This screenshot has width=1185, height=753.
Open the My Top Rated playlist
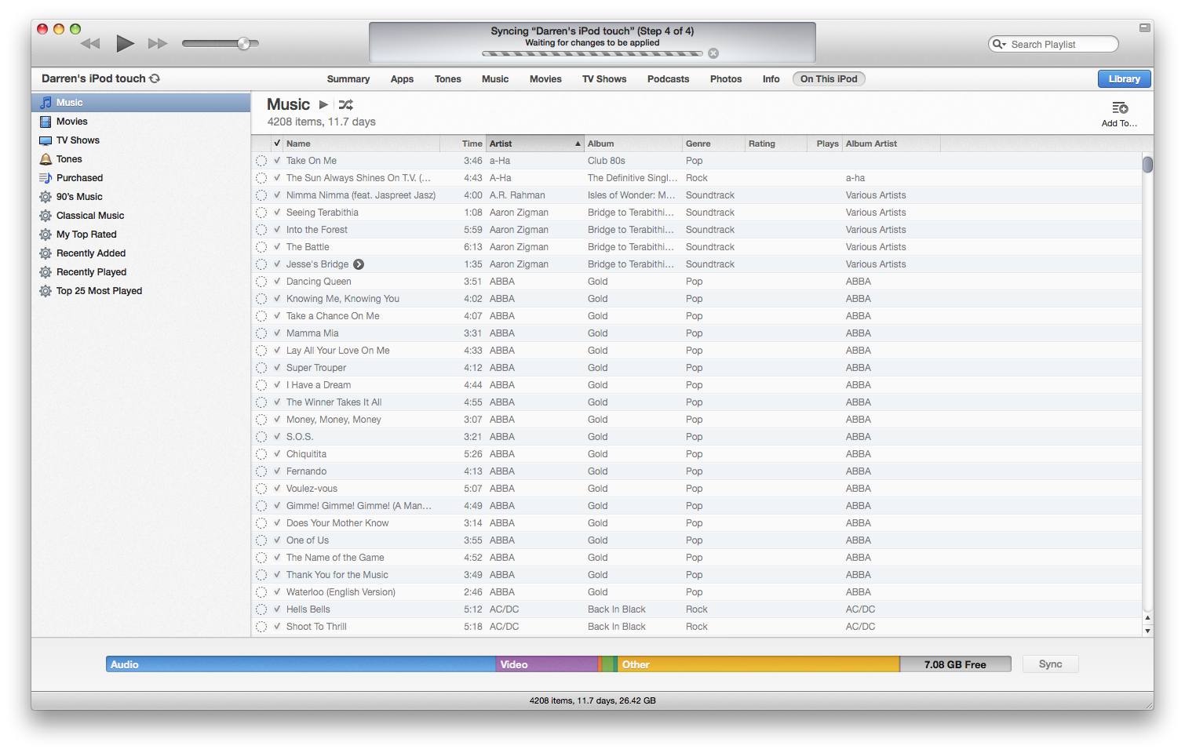pos(141,235)
